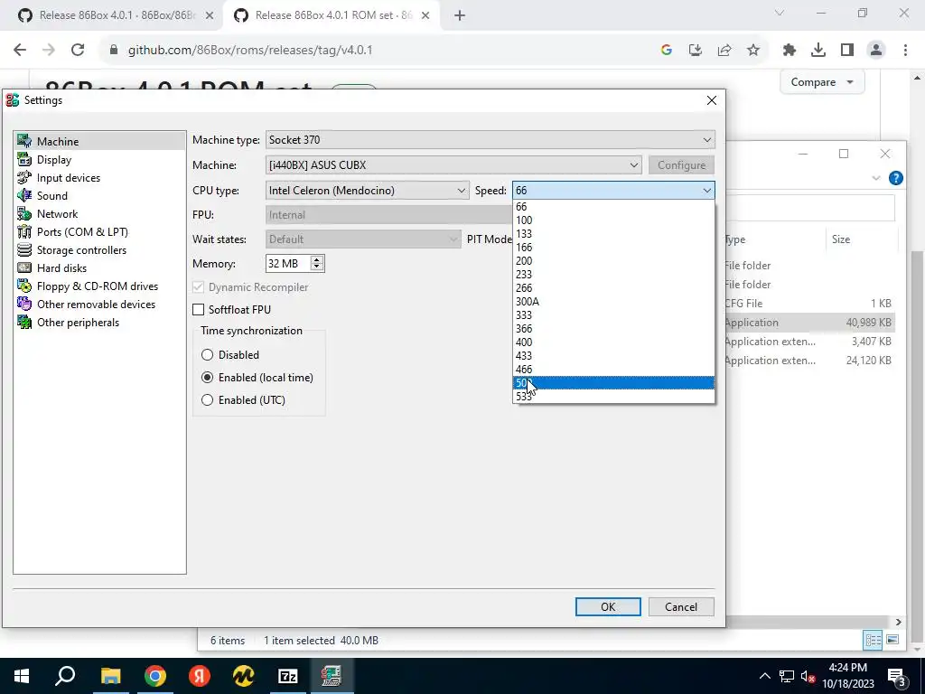Choose speed 400 from list
This screenshot has height=694, width=925.
coord(613,342)
